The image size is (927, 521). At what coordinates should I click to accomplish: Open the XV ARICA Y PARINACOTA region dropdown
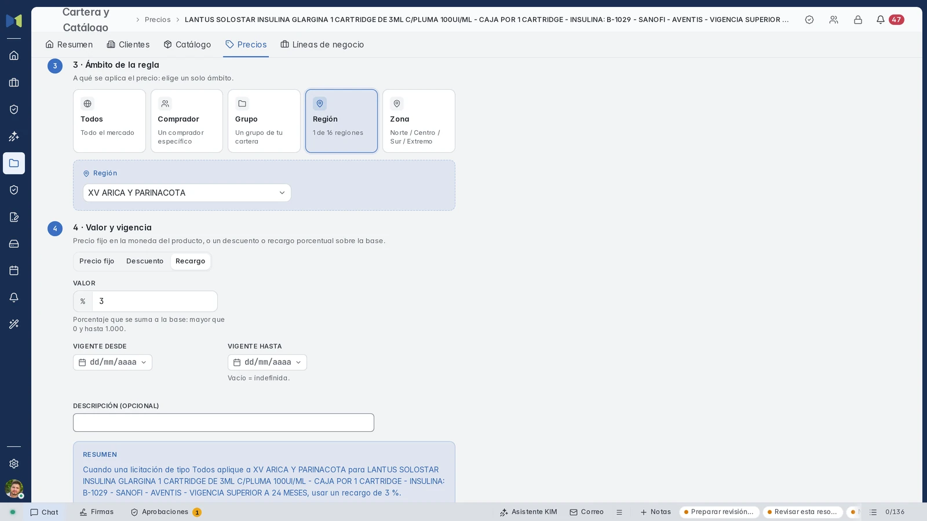187,193
